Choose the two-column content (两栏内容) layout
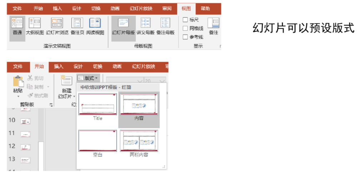 click(139, 144)
